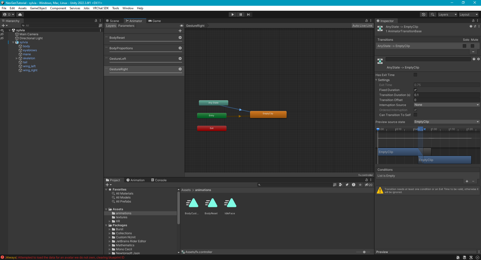The height and width of the screenshot is (260, 481).
Task: Select BodyReset animation asset
Action: tap(211, 206)
